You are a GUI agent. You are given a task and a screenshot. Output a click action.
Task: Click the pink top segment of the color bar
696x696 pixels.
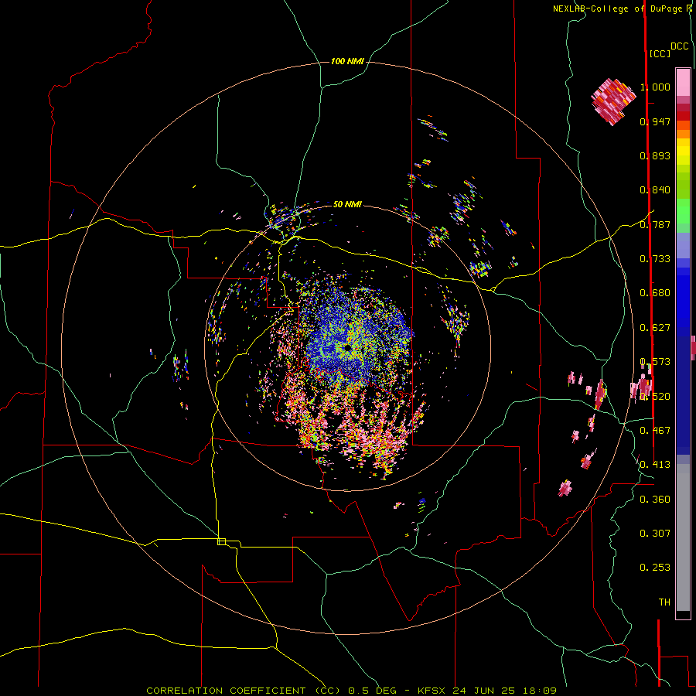(683, 82)
